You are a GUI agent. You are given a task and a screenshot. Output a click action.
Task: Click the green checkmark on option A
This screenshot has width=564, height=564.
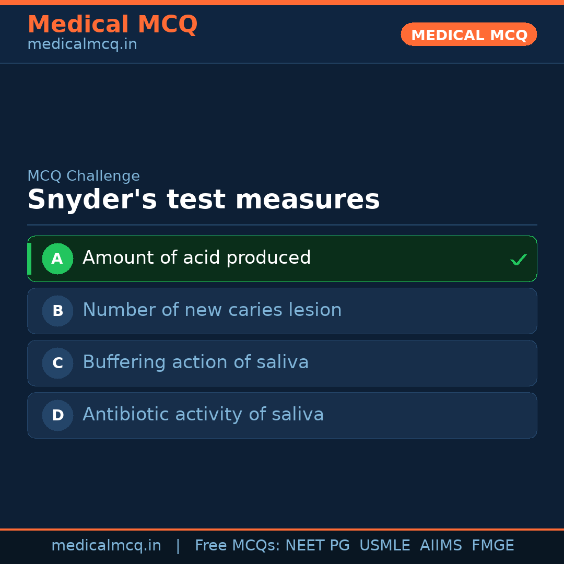(518, 260)
